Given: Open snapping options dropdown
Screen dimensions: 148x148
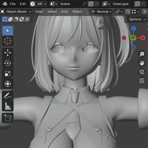Looking at the screenshot, I should coord(136,12).
